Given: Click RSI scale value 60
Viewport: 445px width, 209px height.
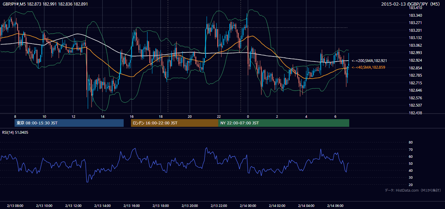Looking at the screenshot, I should pyautogui.click(x=411, y=156).
